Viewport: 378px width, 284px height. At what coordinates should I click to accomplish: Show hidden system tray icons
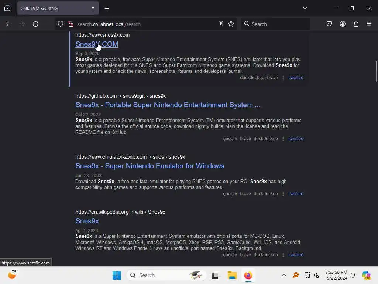point(284,275)
